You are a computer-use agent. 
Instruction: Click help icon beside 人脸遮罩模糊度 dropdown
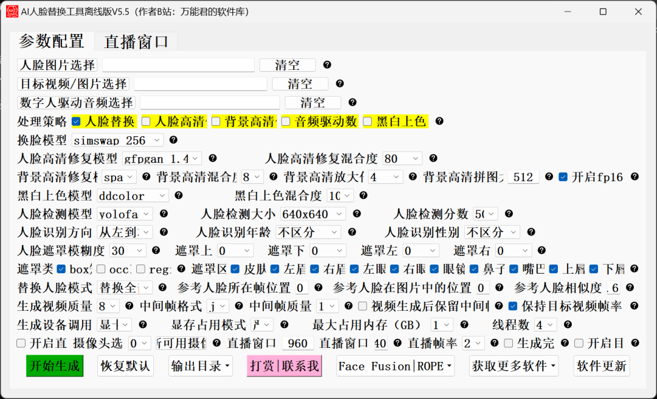(156, 250)
